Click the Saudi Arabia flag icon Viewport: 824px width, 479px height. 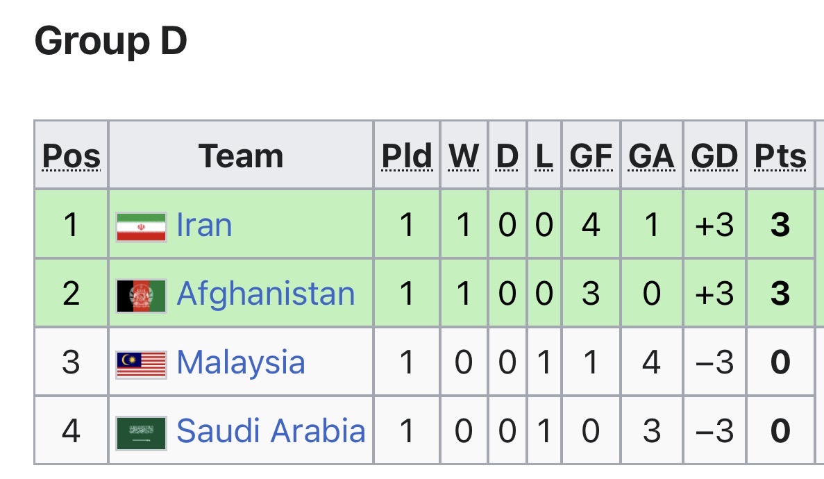141,432
